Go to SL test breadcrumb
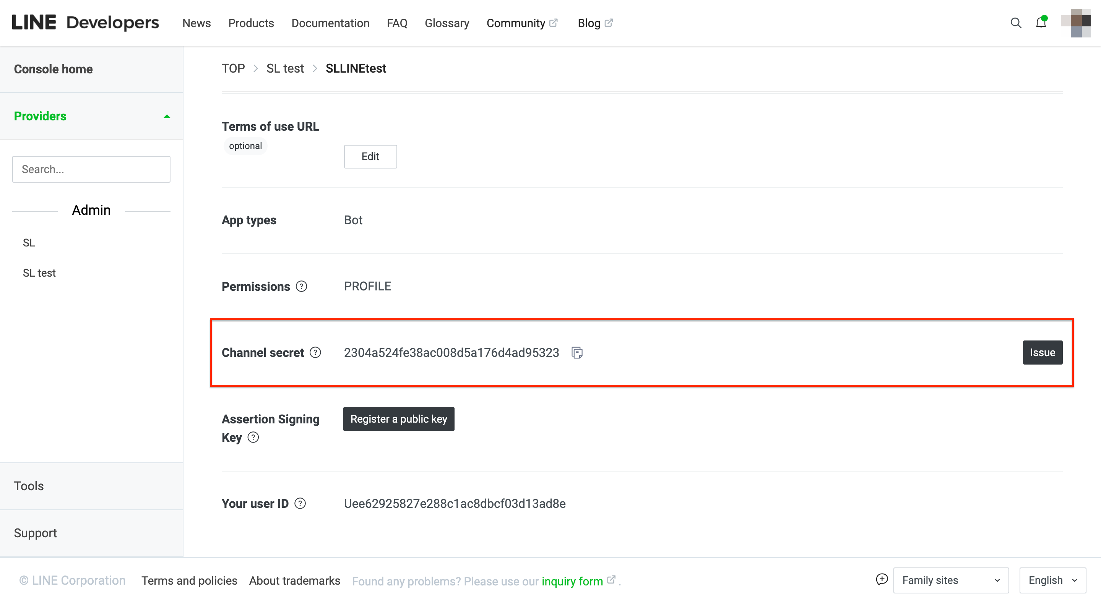 tap(285, 68)
